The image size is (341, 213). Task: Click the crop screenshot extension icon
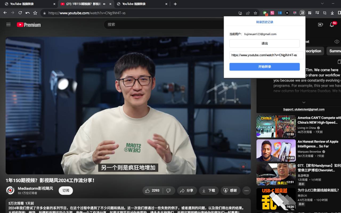pos(325,13)
